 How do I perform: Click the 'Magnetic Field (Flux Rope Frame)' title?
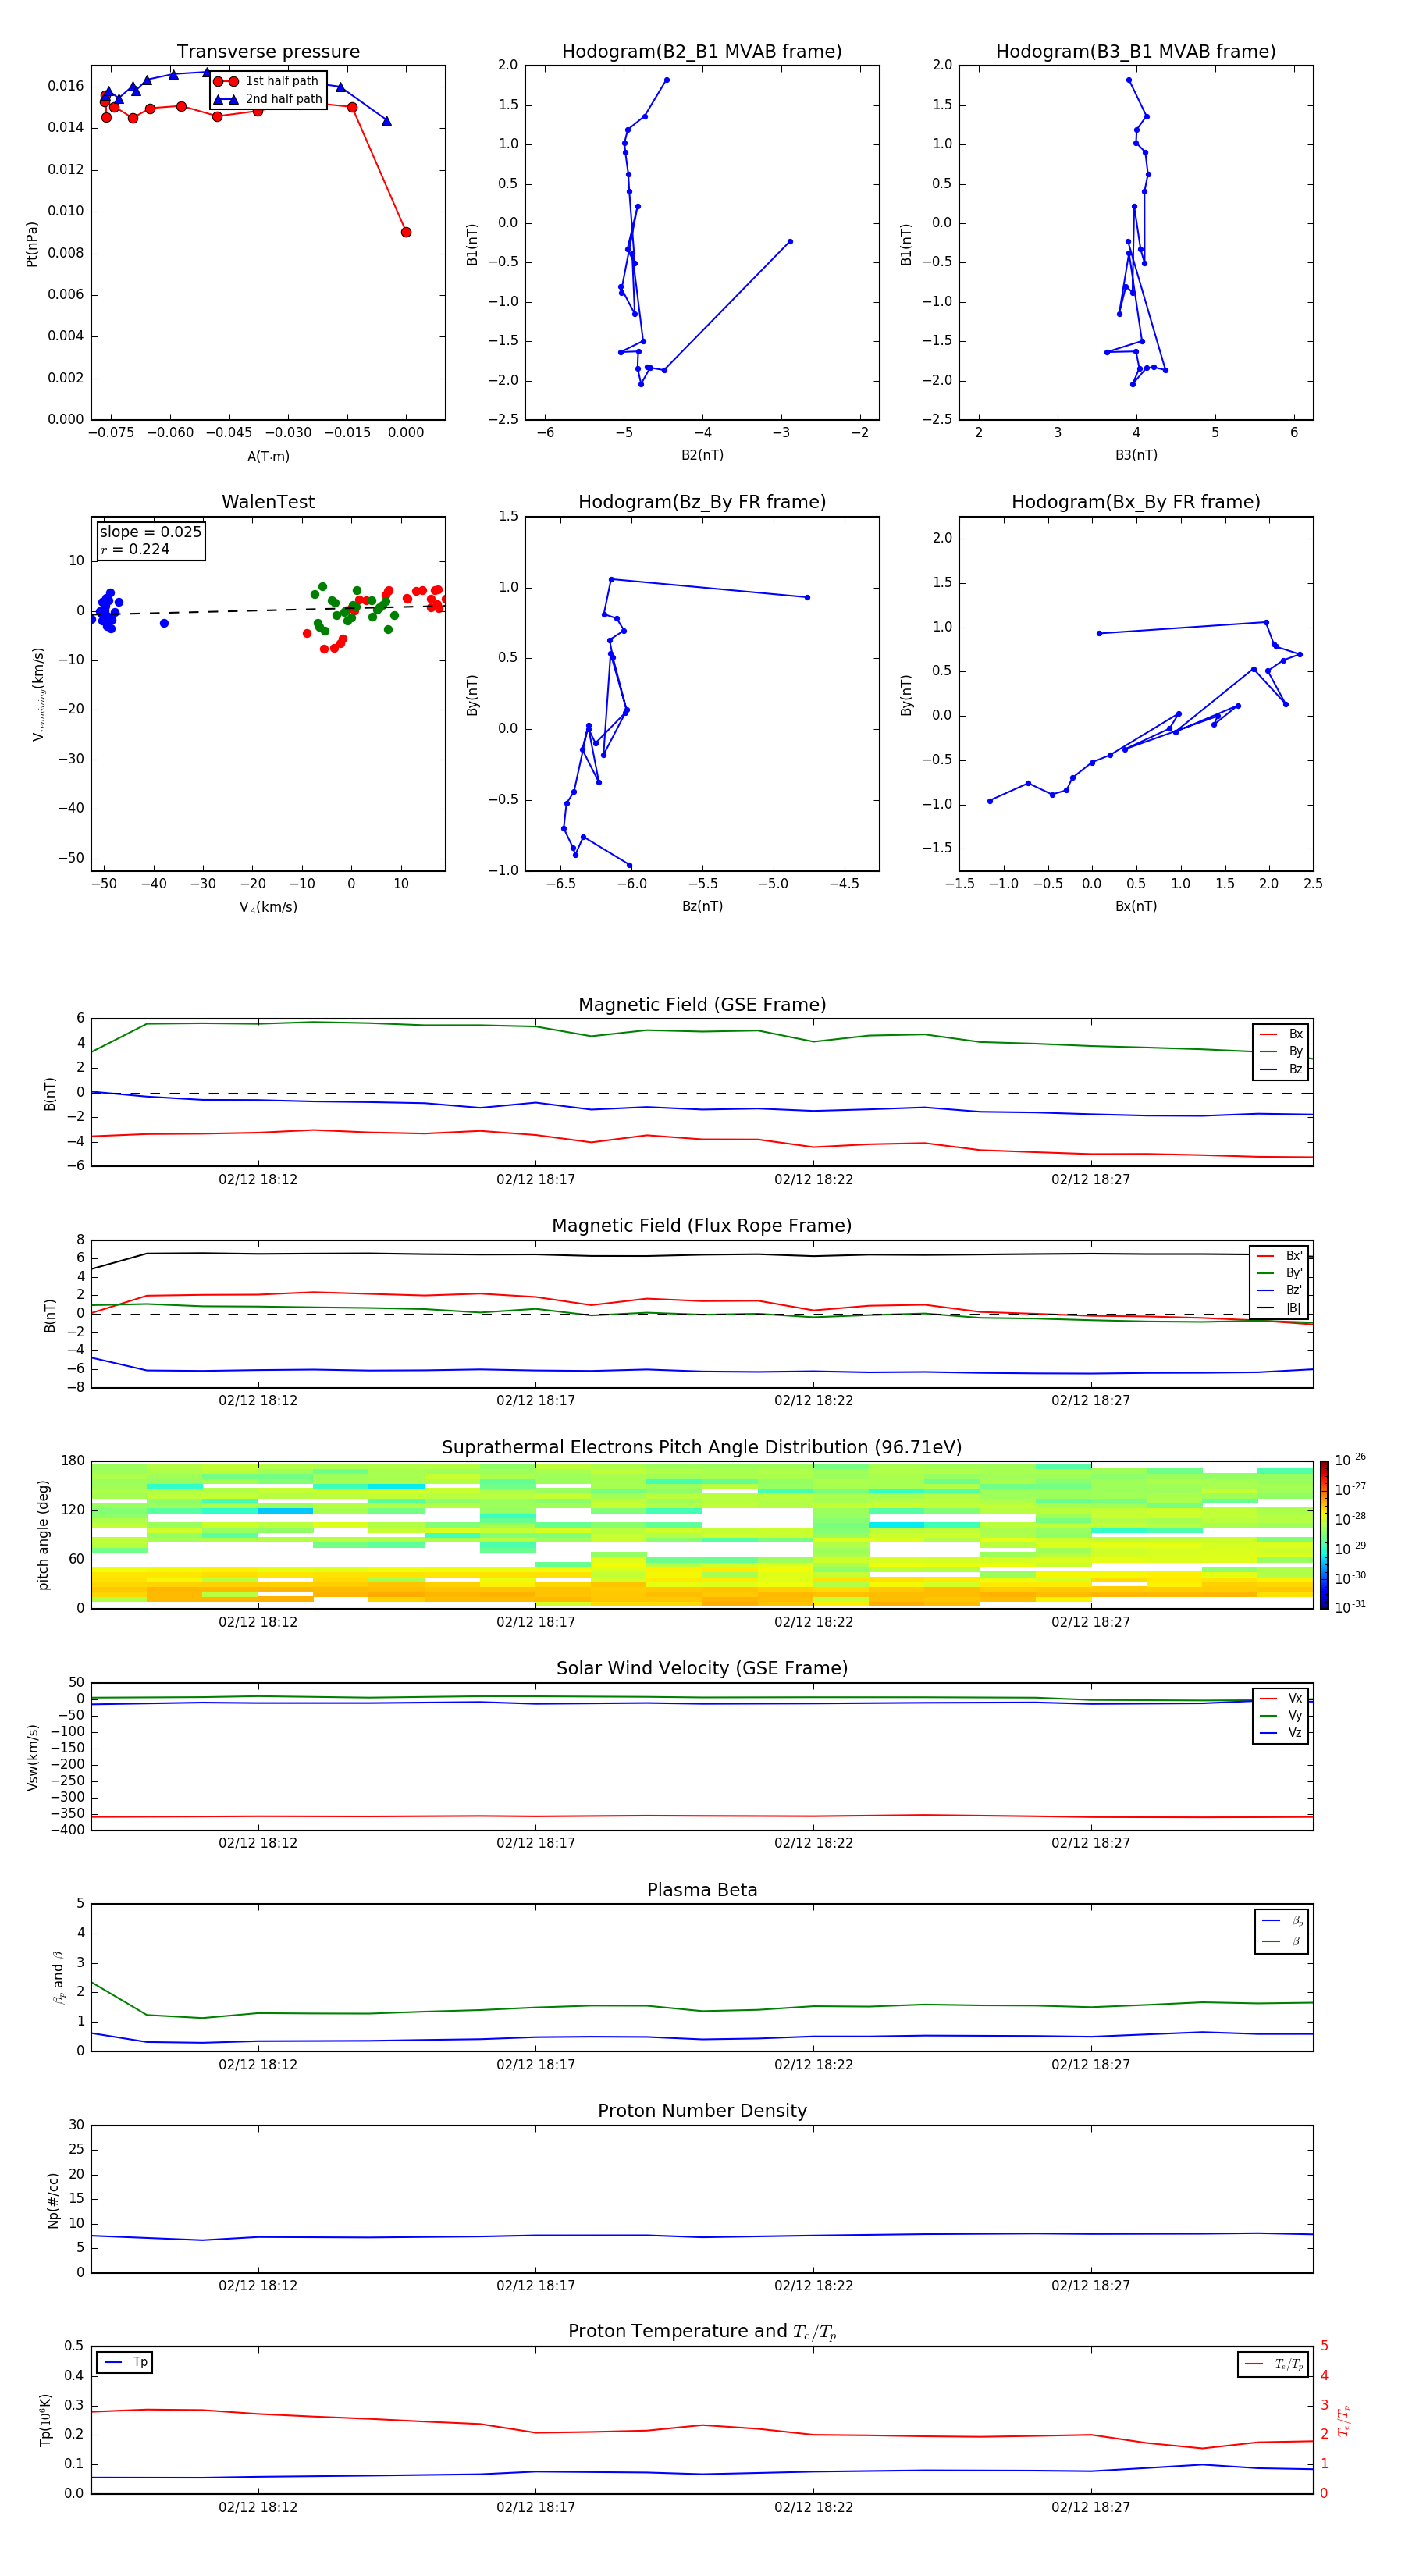[x=702, y=1226]
